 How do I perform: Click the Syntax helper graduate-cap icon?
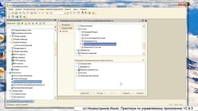pos(83,13)
